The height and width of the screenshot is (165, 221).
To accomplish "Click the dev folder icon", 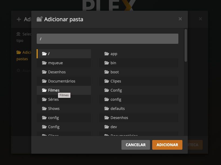I will (x=107, y=127).
